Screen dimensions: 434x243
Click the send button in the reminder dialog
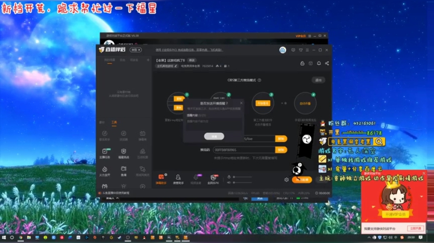coord(214,137)
